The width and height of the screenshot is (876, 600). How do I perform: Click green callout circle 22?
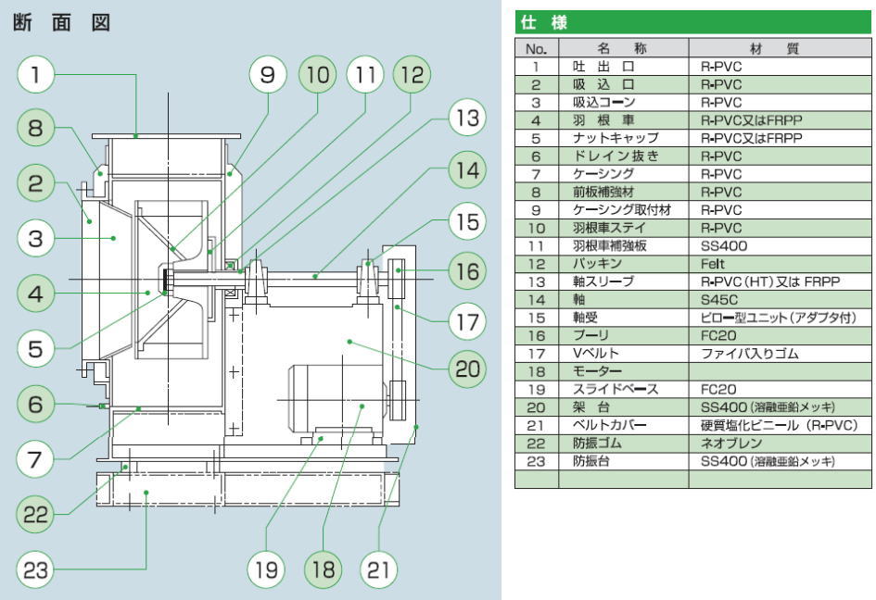tap(36, 514)
